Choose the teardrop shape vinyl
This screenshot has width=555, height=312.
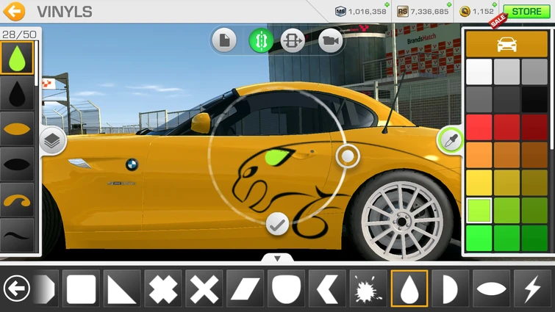pos(409,289)
